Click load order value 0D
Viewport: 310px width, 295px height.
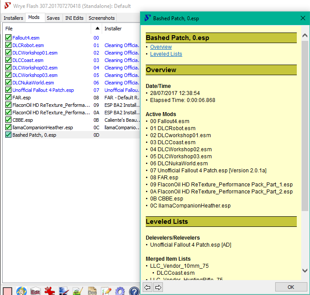pyautogui.click(x=96, y=135)
